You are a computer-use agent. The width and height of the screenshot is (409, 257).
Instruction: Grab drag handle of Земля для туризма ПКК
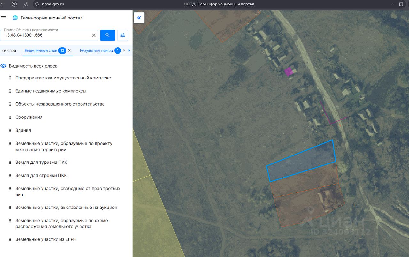tap(10, 162)
